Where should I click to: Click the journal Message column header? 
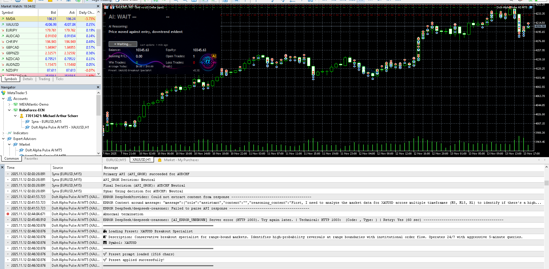323,168
